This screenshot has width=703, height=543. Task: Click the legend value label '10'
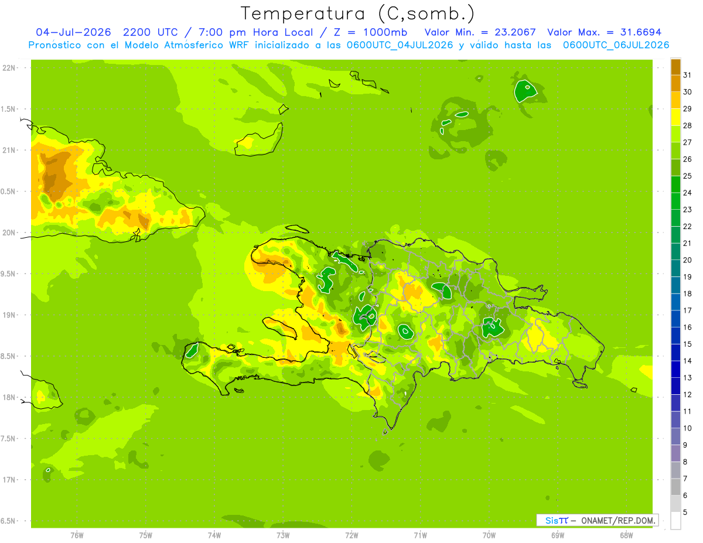pos(687,428)
